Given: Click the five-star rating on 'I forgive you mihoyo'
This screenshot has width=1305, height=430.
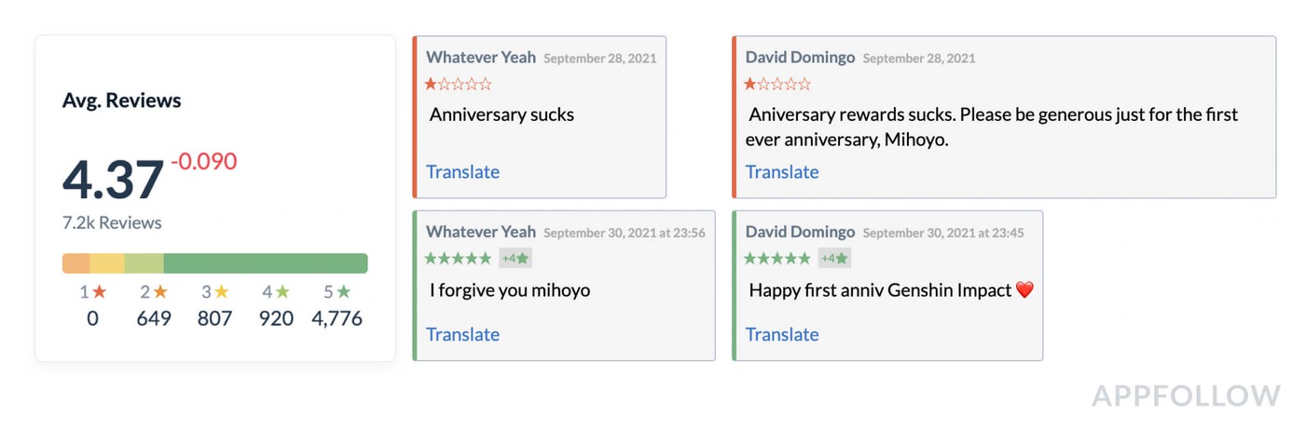Looking at the screenshot, I should point(458,258).
